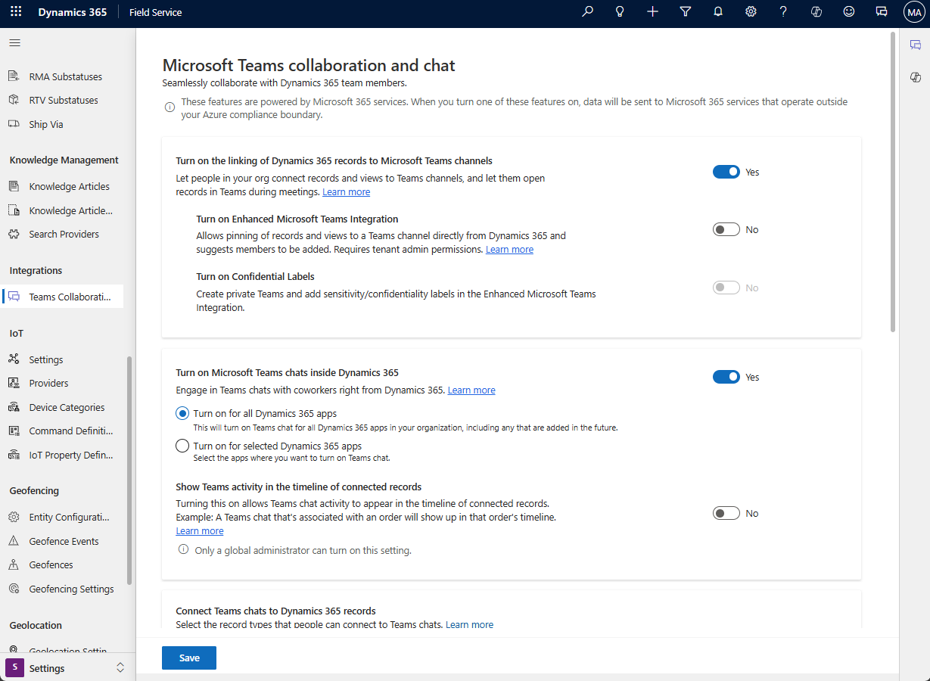Click the Device Categories sidebar icon
The image size is (930, 681).
pos(14,407)
